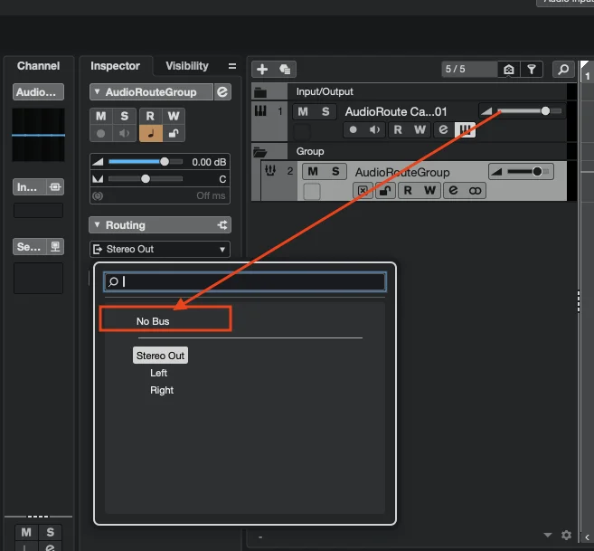Select the AudioRoute Ca...01 track name
The image size is (594, 551).
click(396, 111)
